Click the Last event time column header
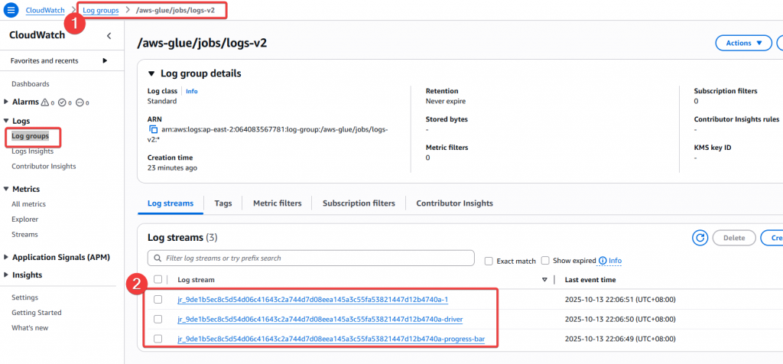Image resolution: width=783 pixels, height=364 pixels. [590, 280]
